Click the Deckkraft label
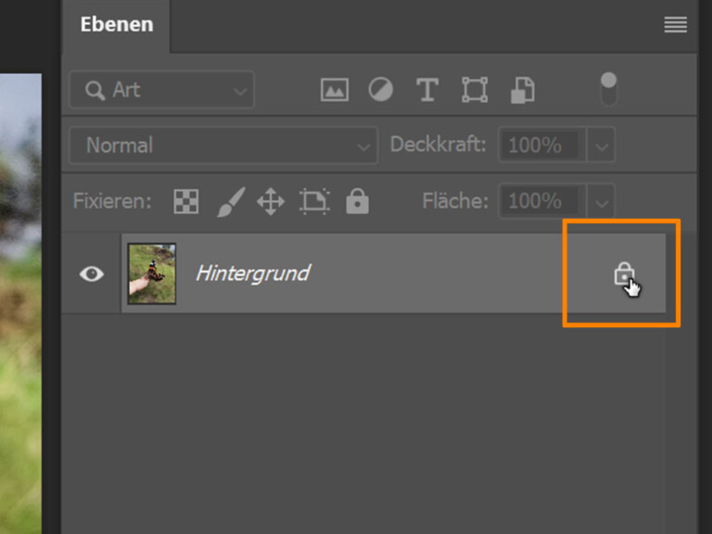712x534 pixels. tap(439, 145)
